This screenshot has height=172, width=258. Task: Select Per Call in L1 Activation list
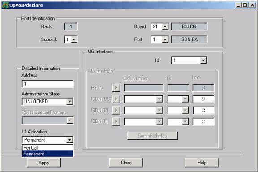pyautogui.click(x=47, y=148)
